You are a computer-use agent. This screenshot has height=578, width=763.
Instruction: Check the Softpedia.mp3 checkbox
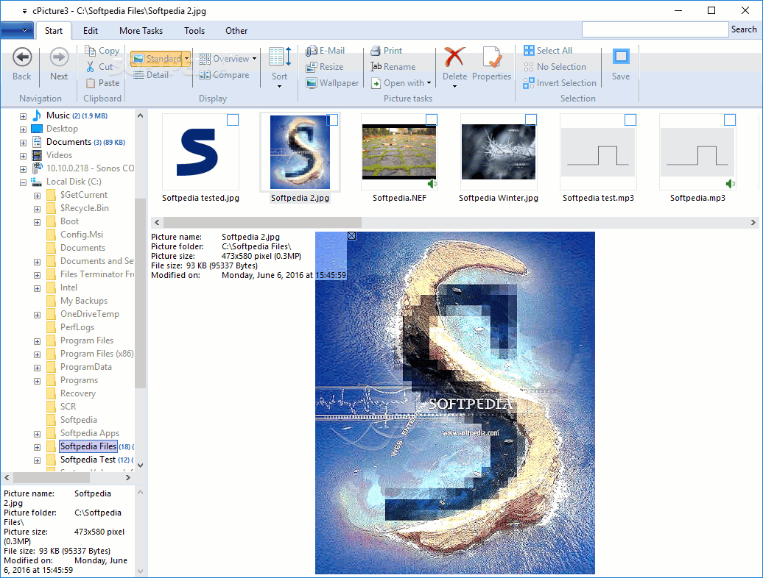click(x=729, y=120)
